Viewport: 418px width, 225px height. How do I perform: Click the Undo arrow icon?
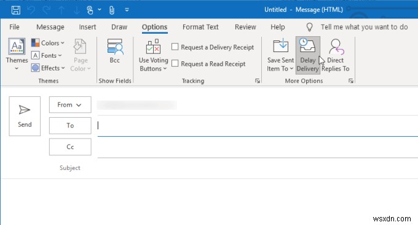coord(31,10)
